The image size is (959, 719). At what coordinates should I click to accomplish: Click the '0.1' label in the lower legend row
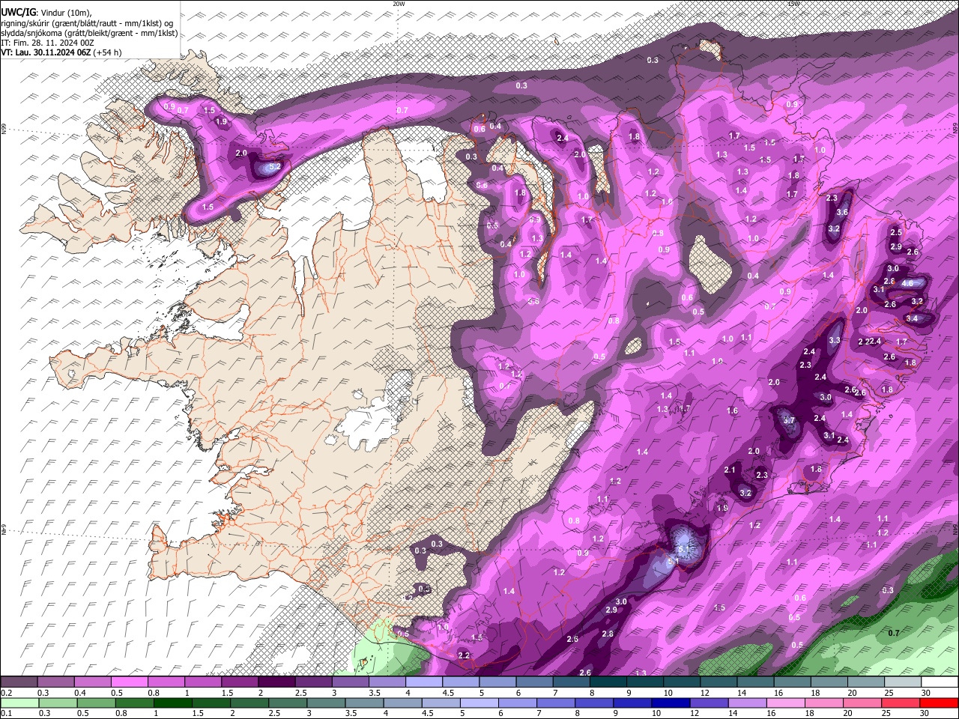point(7,713)
